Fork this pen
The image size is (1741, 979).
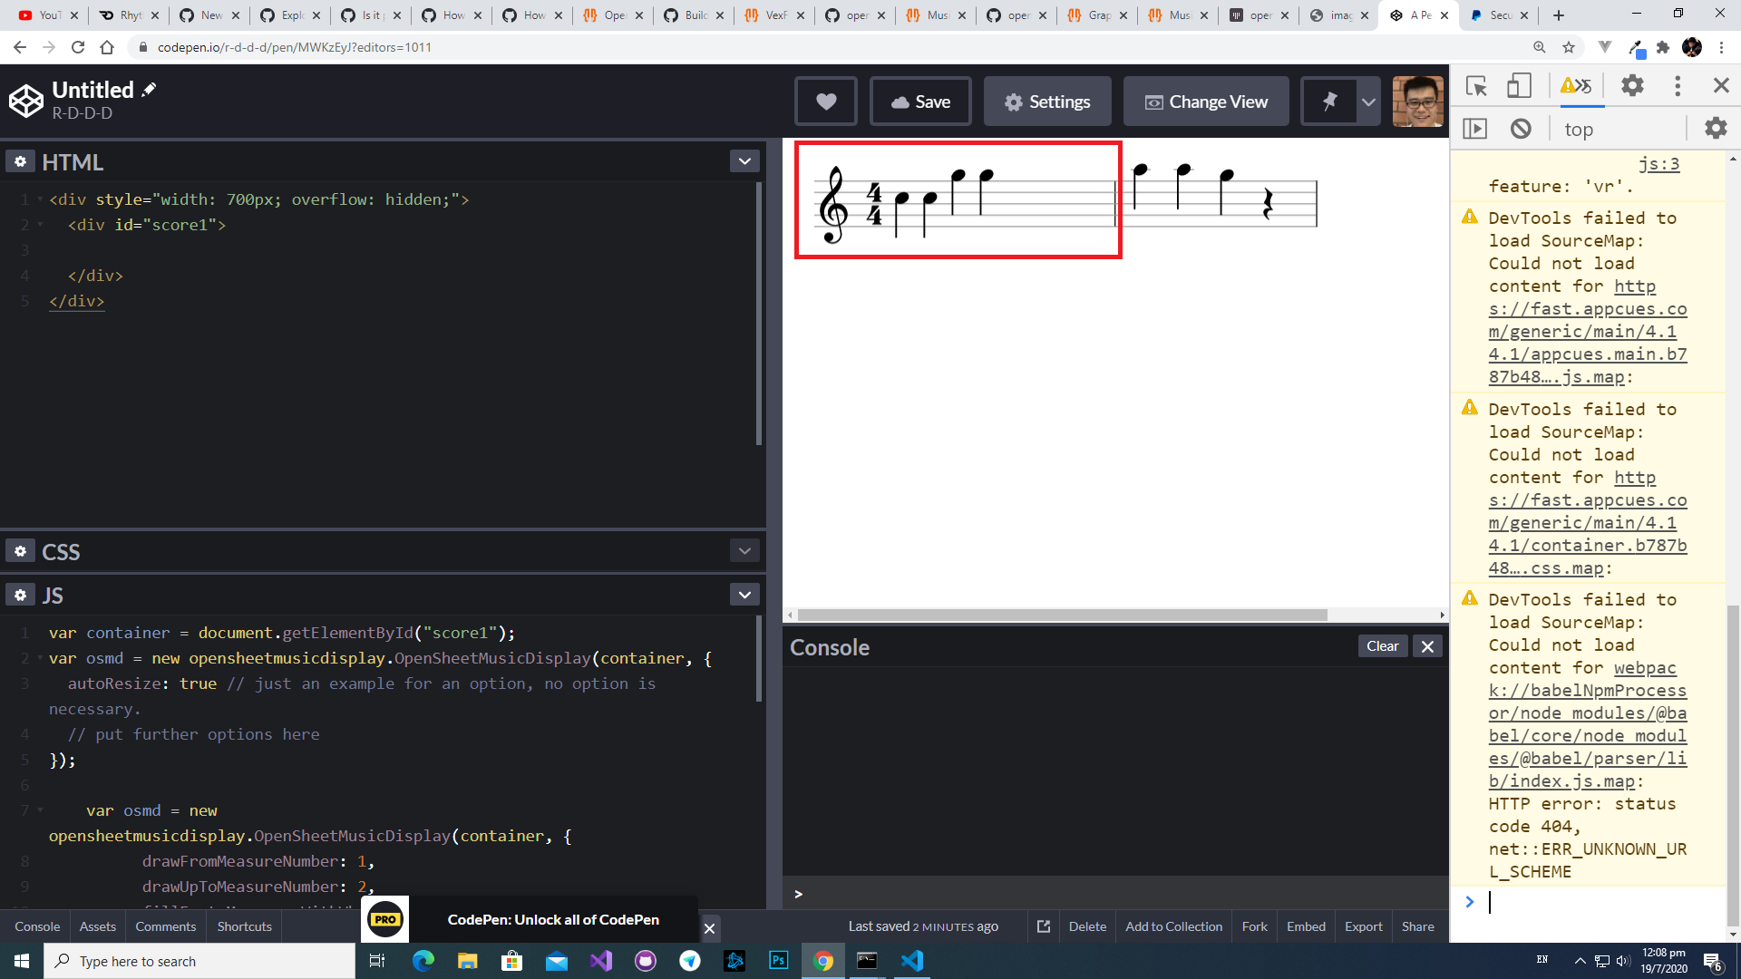[1254, 926]
